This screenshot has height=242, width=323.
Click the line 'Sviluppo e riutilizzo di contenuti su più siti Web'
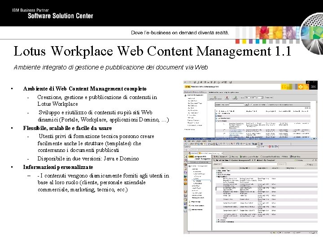[96, 112]
